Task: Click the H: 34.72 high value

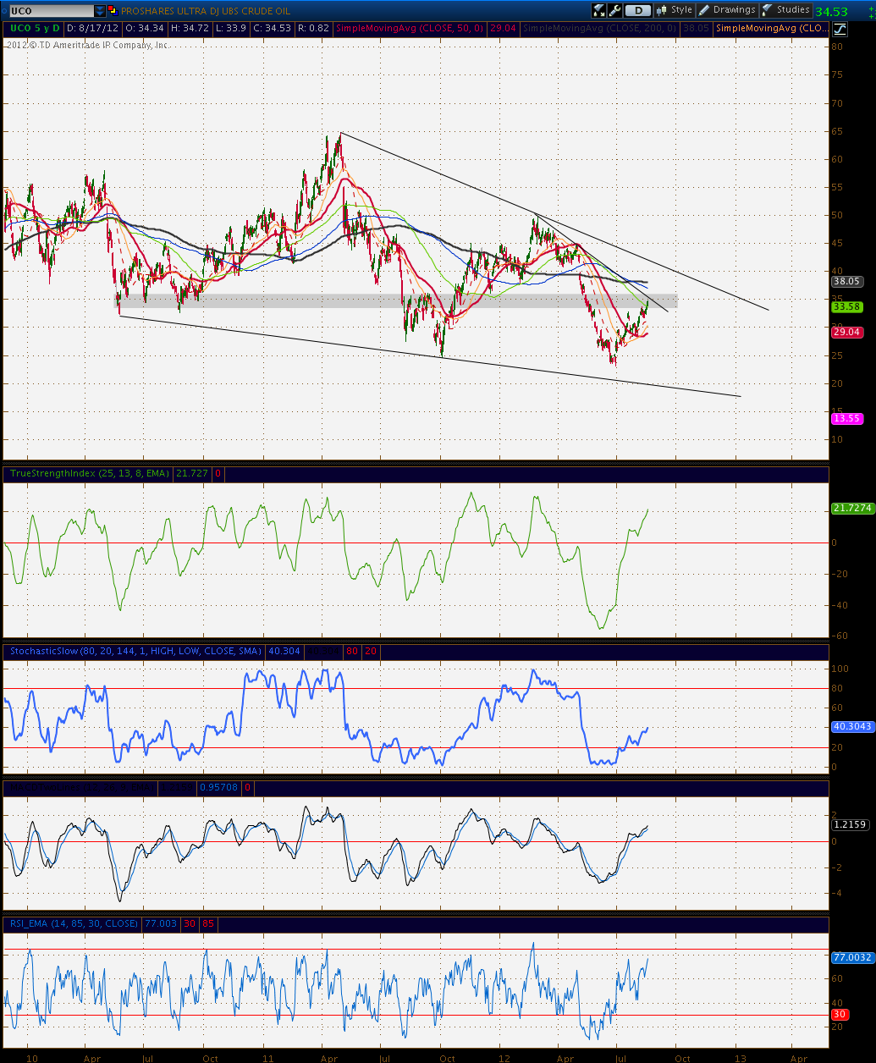Action: click(188, 29)
